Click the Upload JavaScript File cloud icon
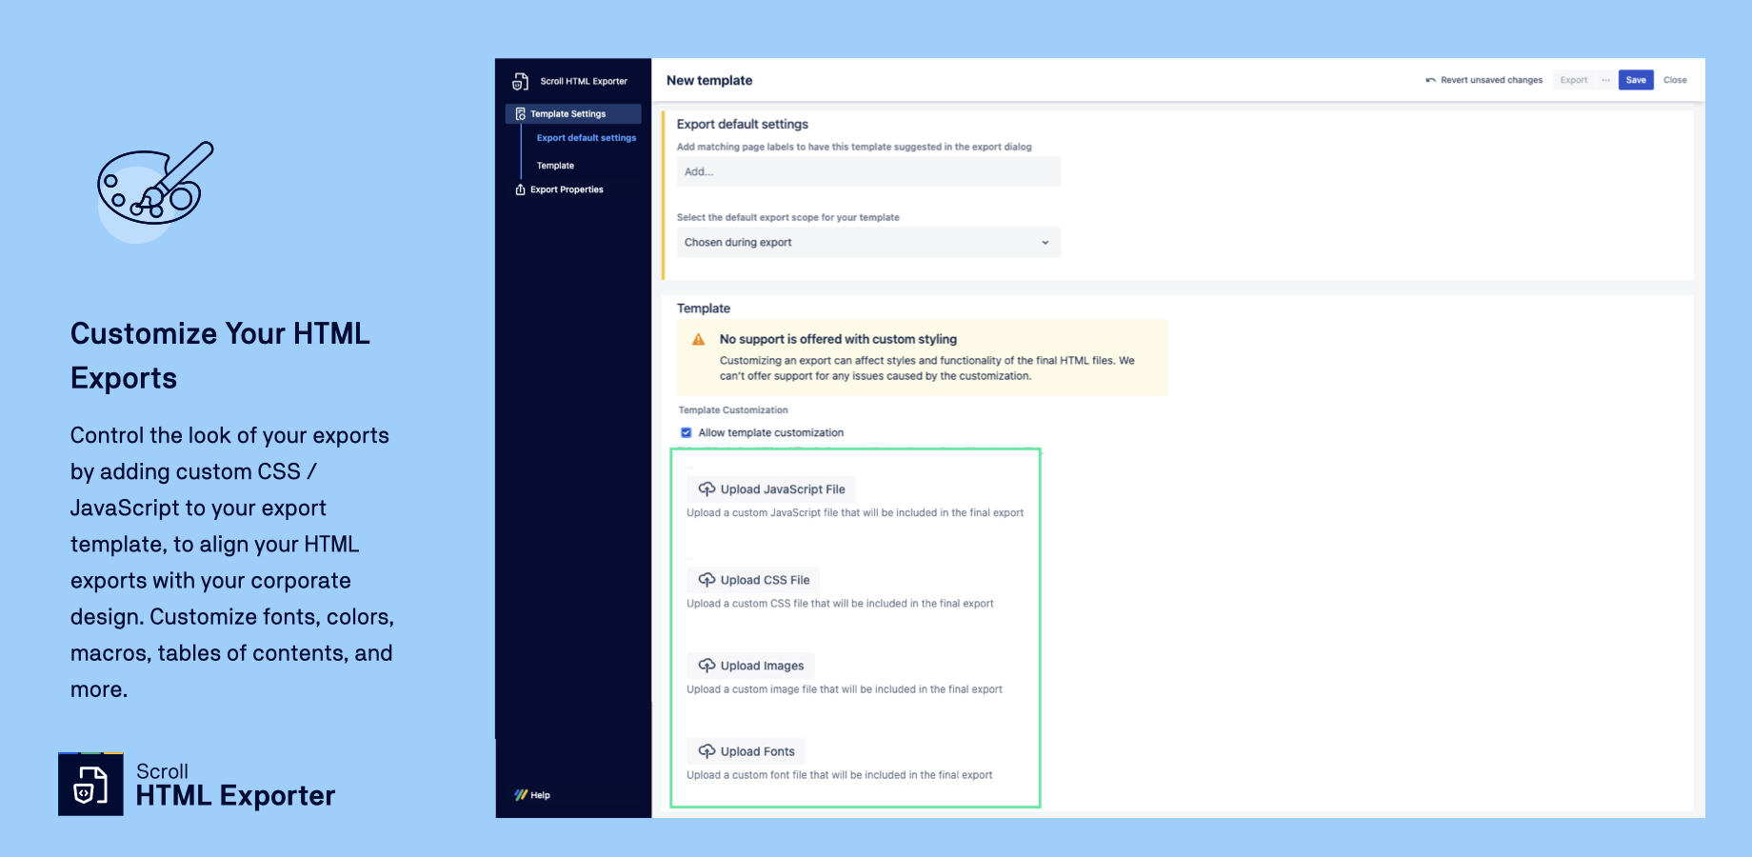Viewport: 1752px width, 857px height. 707,488
